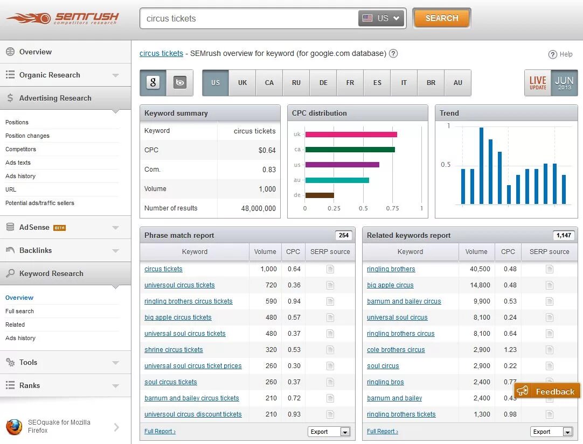Open SERP source for big apple circus
Image resolution: width=583 pixels, height=444 pixels.
550,285
